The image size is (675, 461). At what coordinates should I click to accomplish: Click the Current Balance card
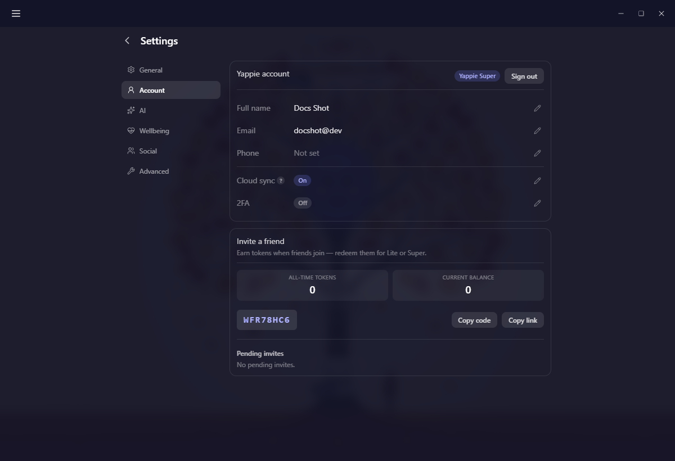(468, 285)
